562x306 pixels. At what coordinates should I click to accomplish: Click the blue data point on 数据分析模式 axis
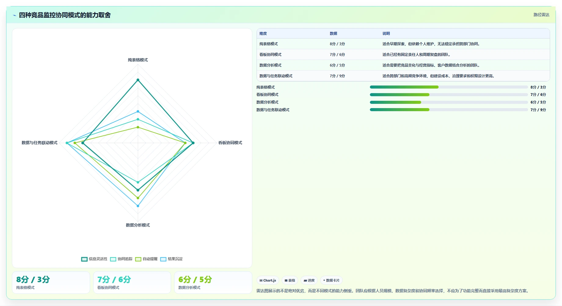tap(138, 206)
